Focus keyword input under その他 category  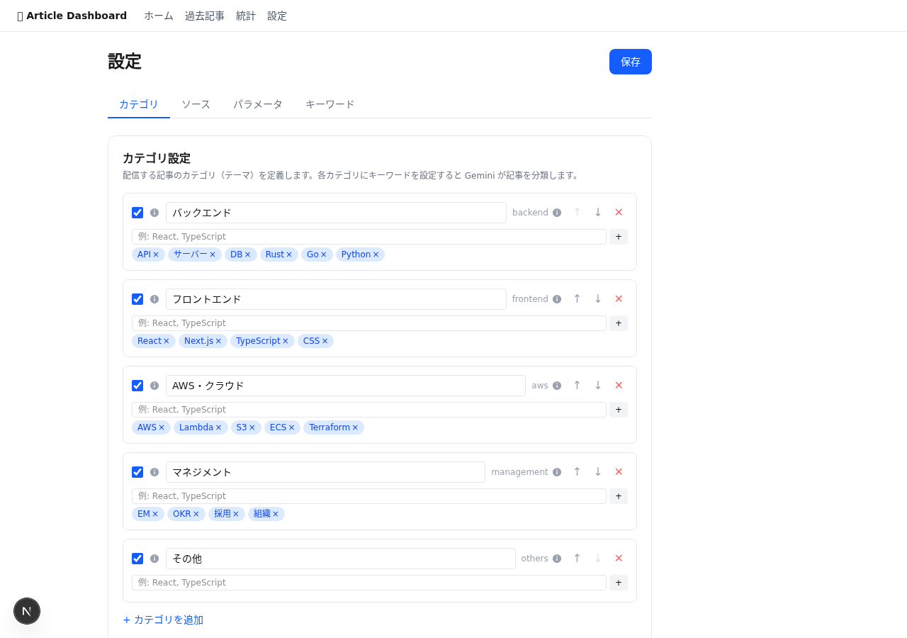point(369,583)
